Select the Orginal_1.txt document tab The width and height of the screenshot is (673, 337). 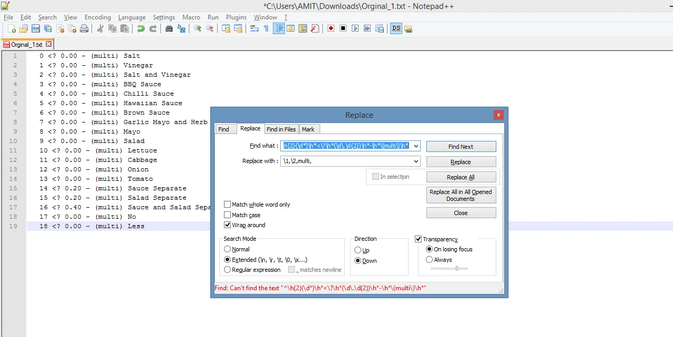pyautogui.click(x=27, y=45)
